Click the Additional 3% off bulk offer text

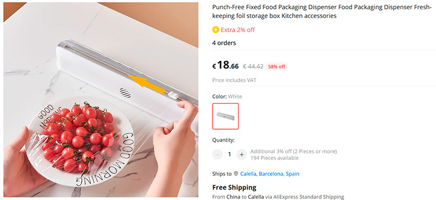tap(294, 151)
